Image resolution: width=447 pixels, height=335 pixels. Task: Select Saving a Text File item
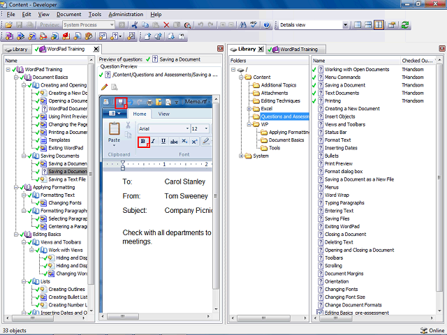coord(67,179)
